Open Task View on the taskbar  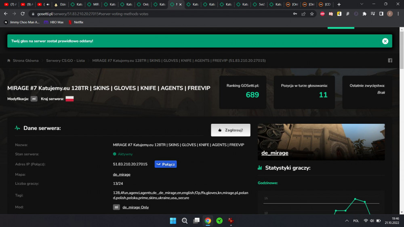[x=196, y=221]
